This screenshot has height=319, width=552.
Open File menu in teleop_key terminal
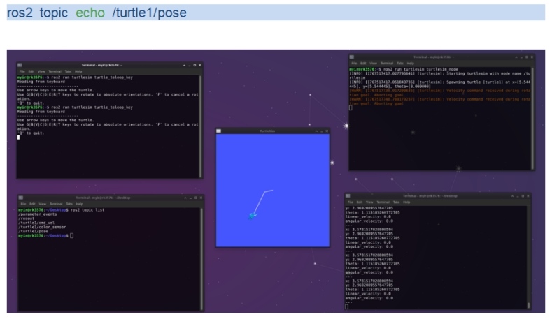point(22,71)
